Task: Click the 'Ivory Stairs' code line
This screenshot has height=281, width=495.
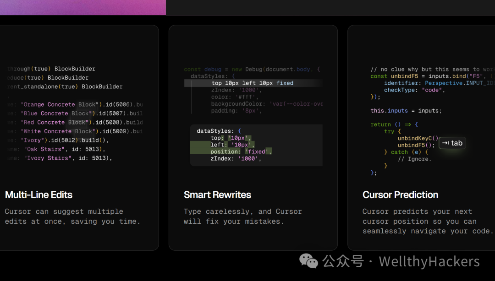Action: point(60,158)
